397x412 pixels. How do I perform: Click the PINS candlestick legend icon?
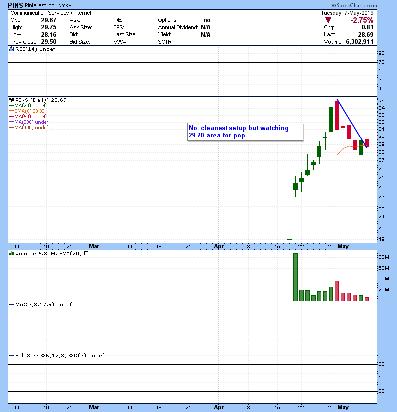(x=11, y=100)
